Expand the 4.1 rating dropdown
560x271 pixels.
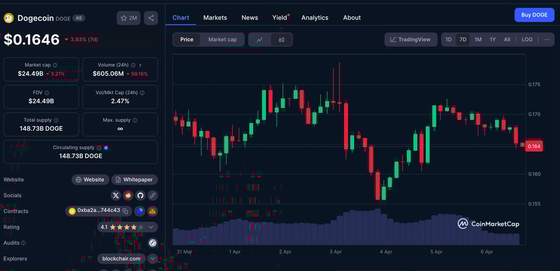pyautogui.click(x=151, y=227)
